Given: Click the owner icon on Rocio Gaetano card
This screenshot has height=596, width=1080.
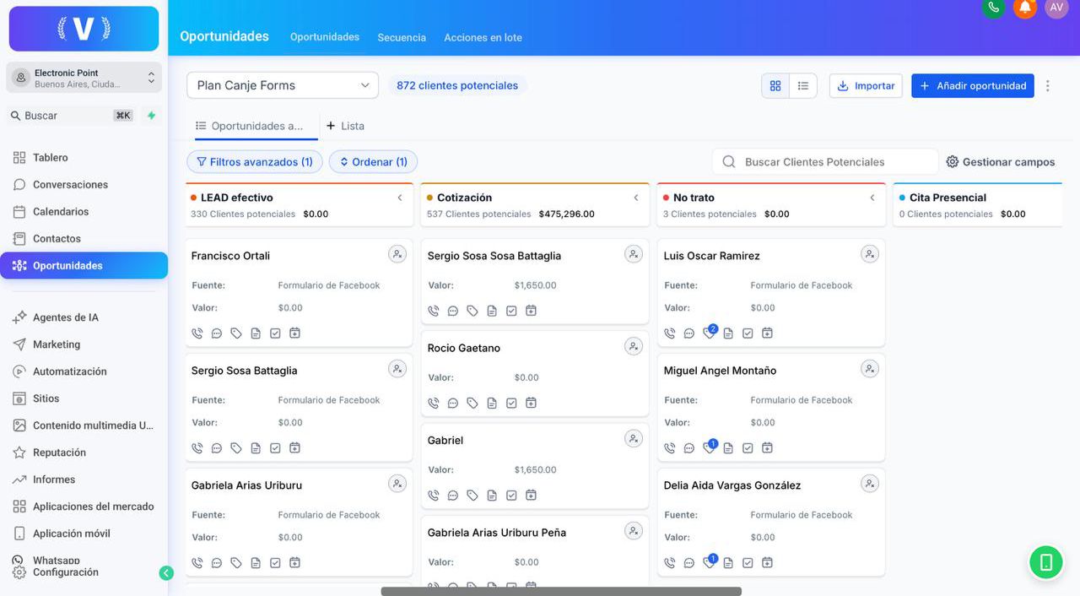Looking at the screenshot, I should click(634, 346).
